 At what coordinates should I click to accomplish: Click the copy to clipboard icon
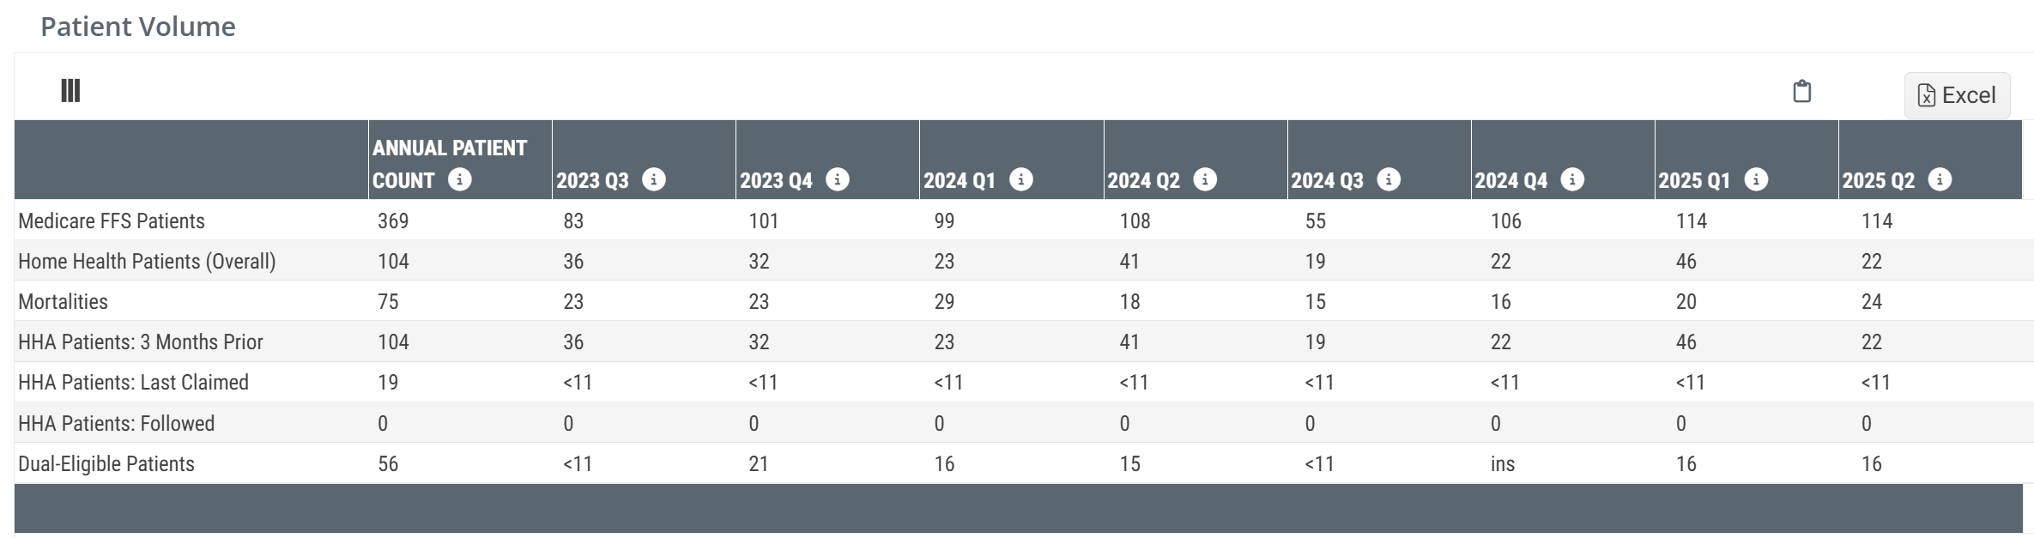click(x=1801, y=91)
